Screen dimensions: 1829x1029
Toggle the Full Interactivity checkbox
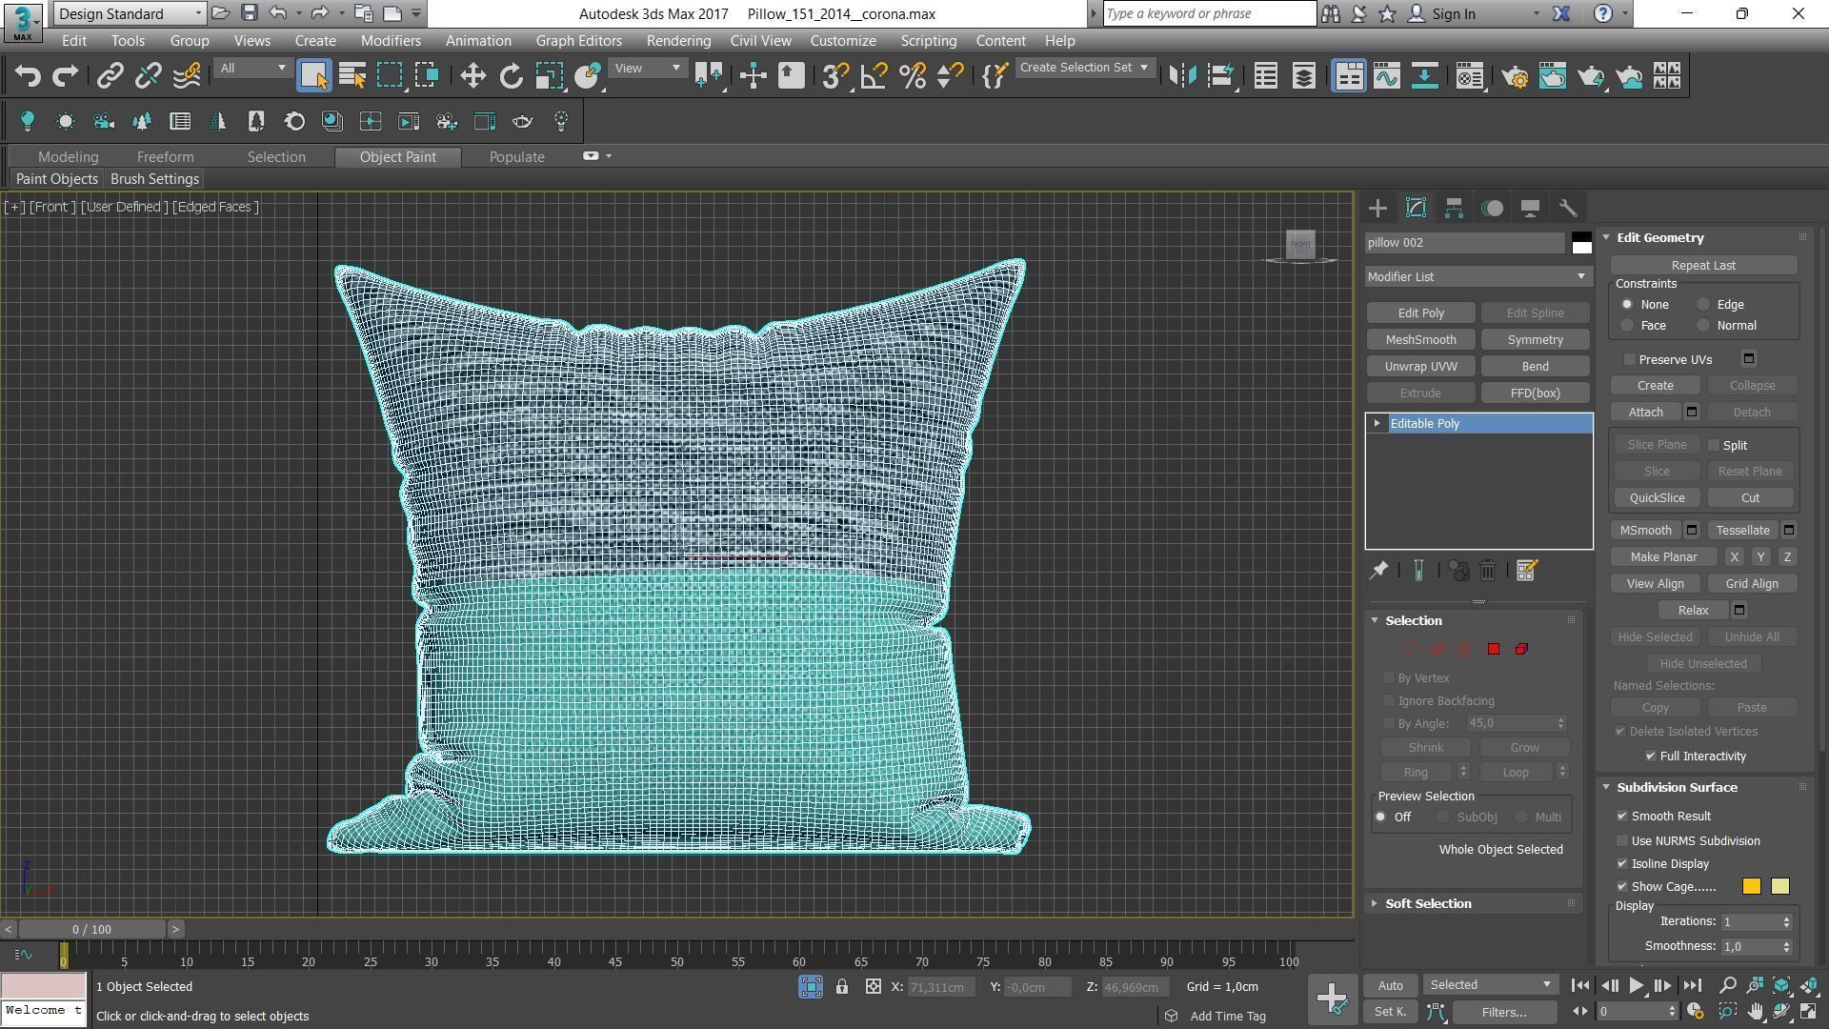click(1651, 757)
